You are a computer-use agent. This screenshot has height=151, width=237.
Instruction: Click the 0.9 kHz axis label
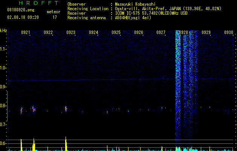point(3,87)
